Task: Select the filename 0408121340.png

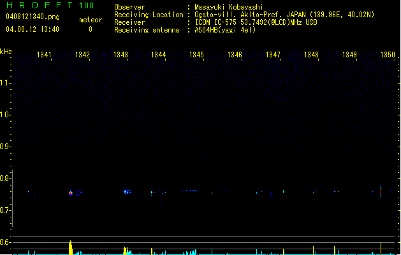Action: 33,17
